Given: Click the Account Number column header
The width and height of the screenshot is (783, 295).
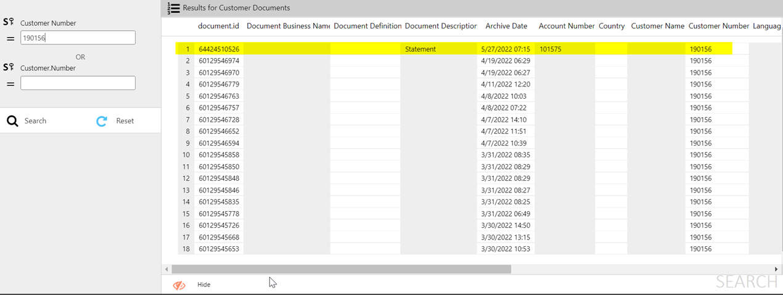Looking at the screenshot, I should point(566,26).
